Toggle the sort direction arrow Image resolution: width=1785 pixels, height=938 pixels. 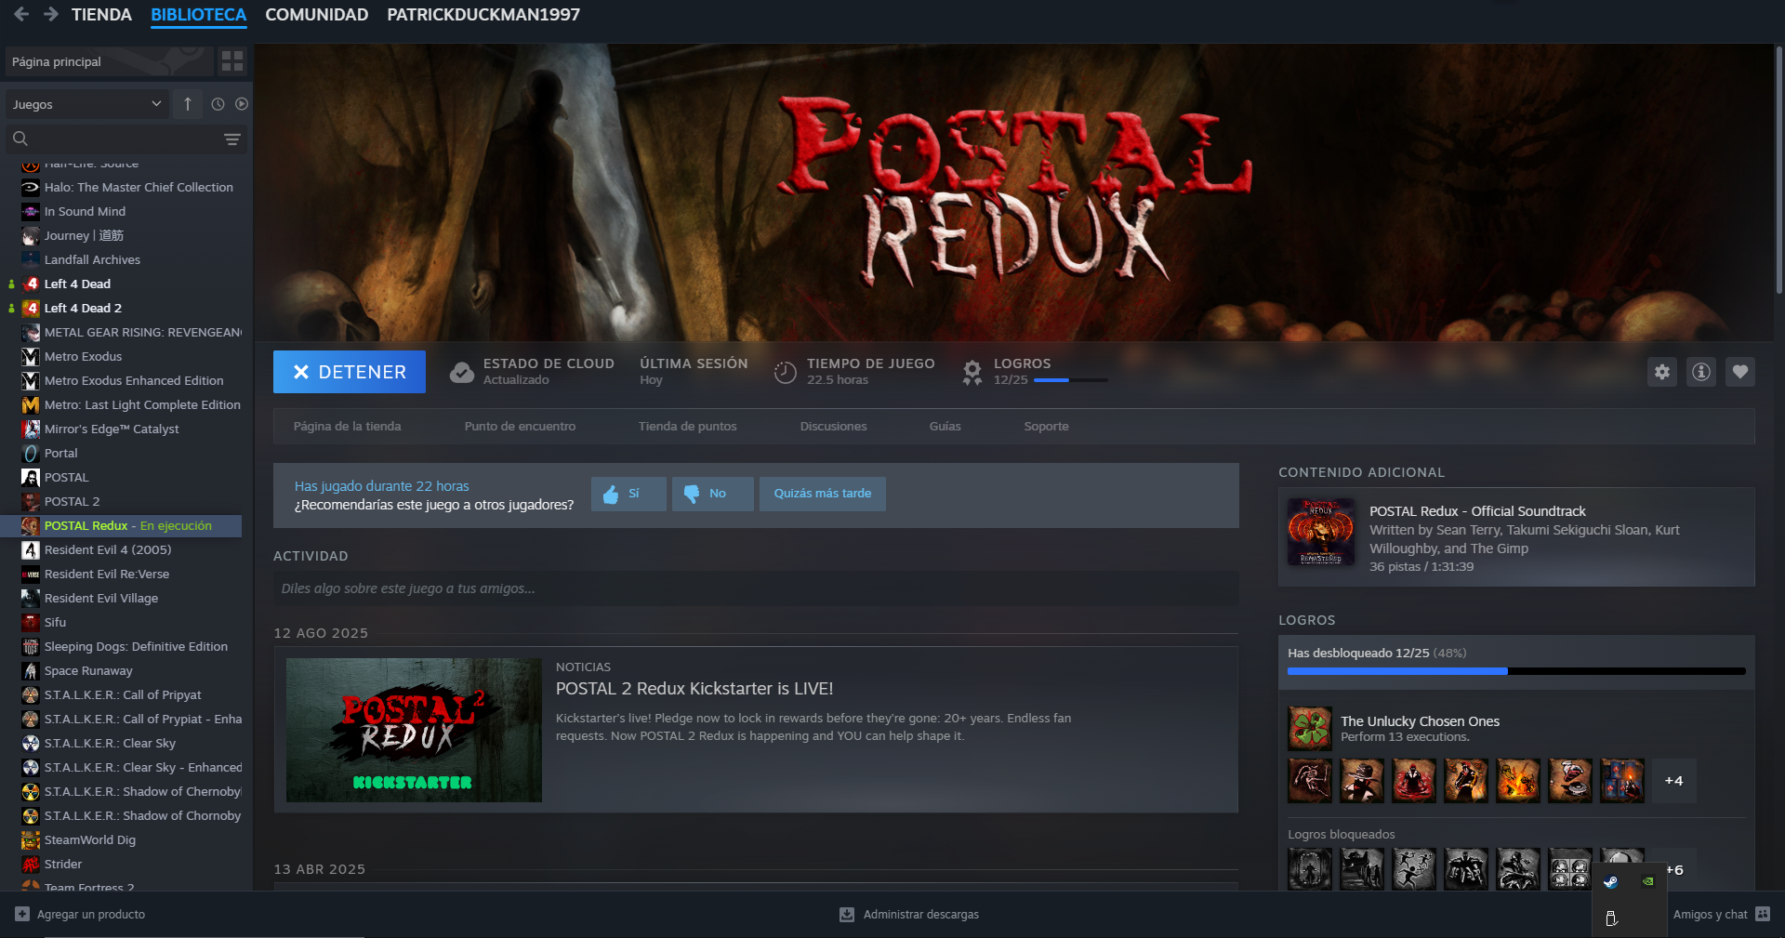pos(188,104)
